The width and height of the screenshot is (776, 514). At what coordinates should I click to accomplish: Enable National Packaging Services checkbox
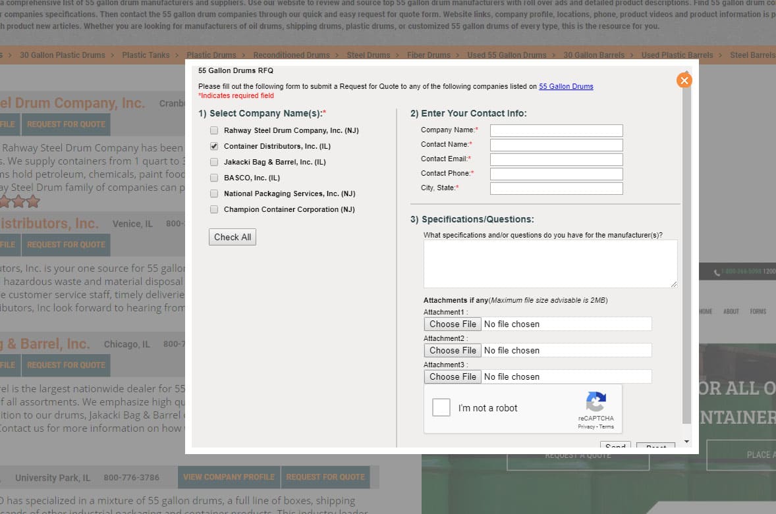coord(213,193)
